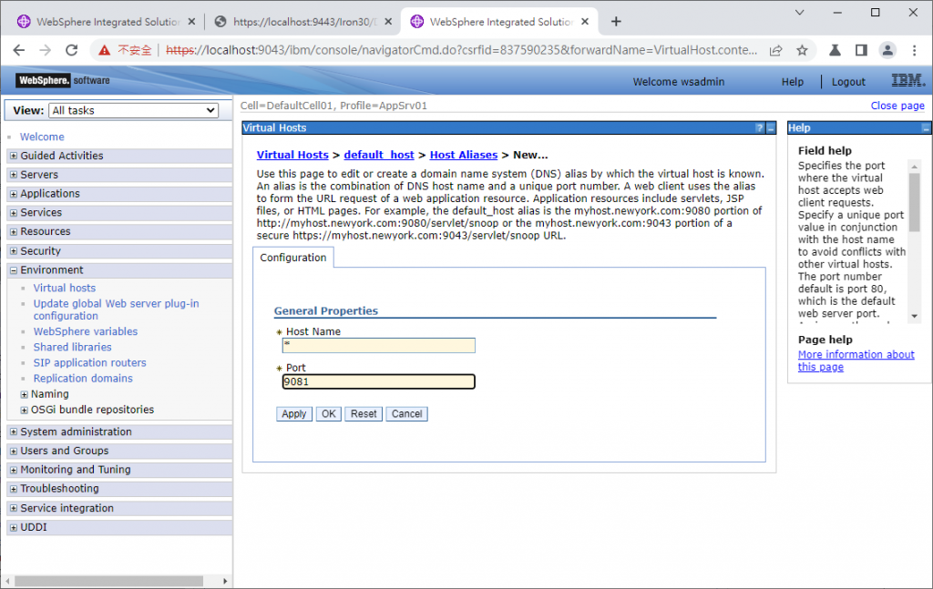This screenshot has height=589, width=933.
Task: Open Virtual hosts in navigation tree
Action: tap(65, 288)
